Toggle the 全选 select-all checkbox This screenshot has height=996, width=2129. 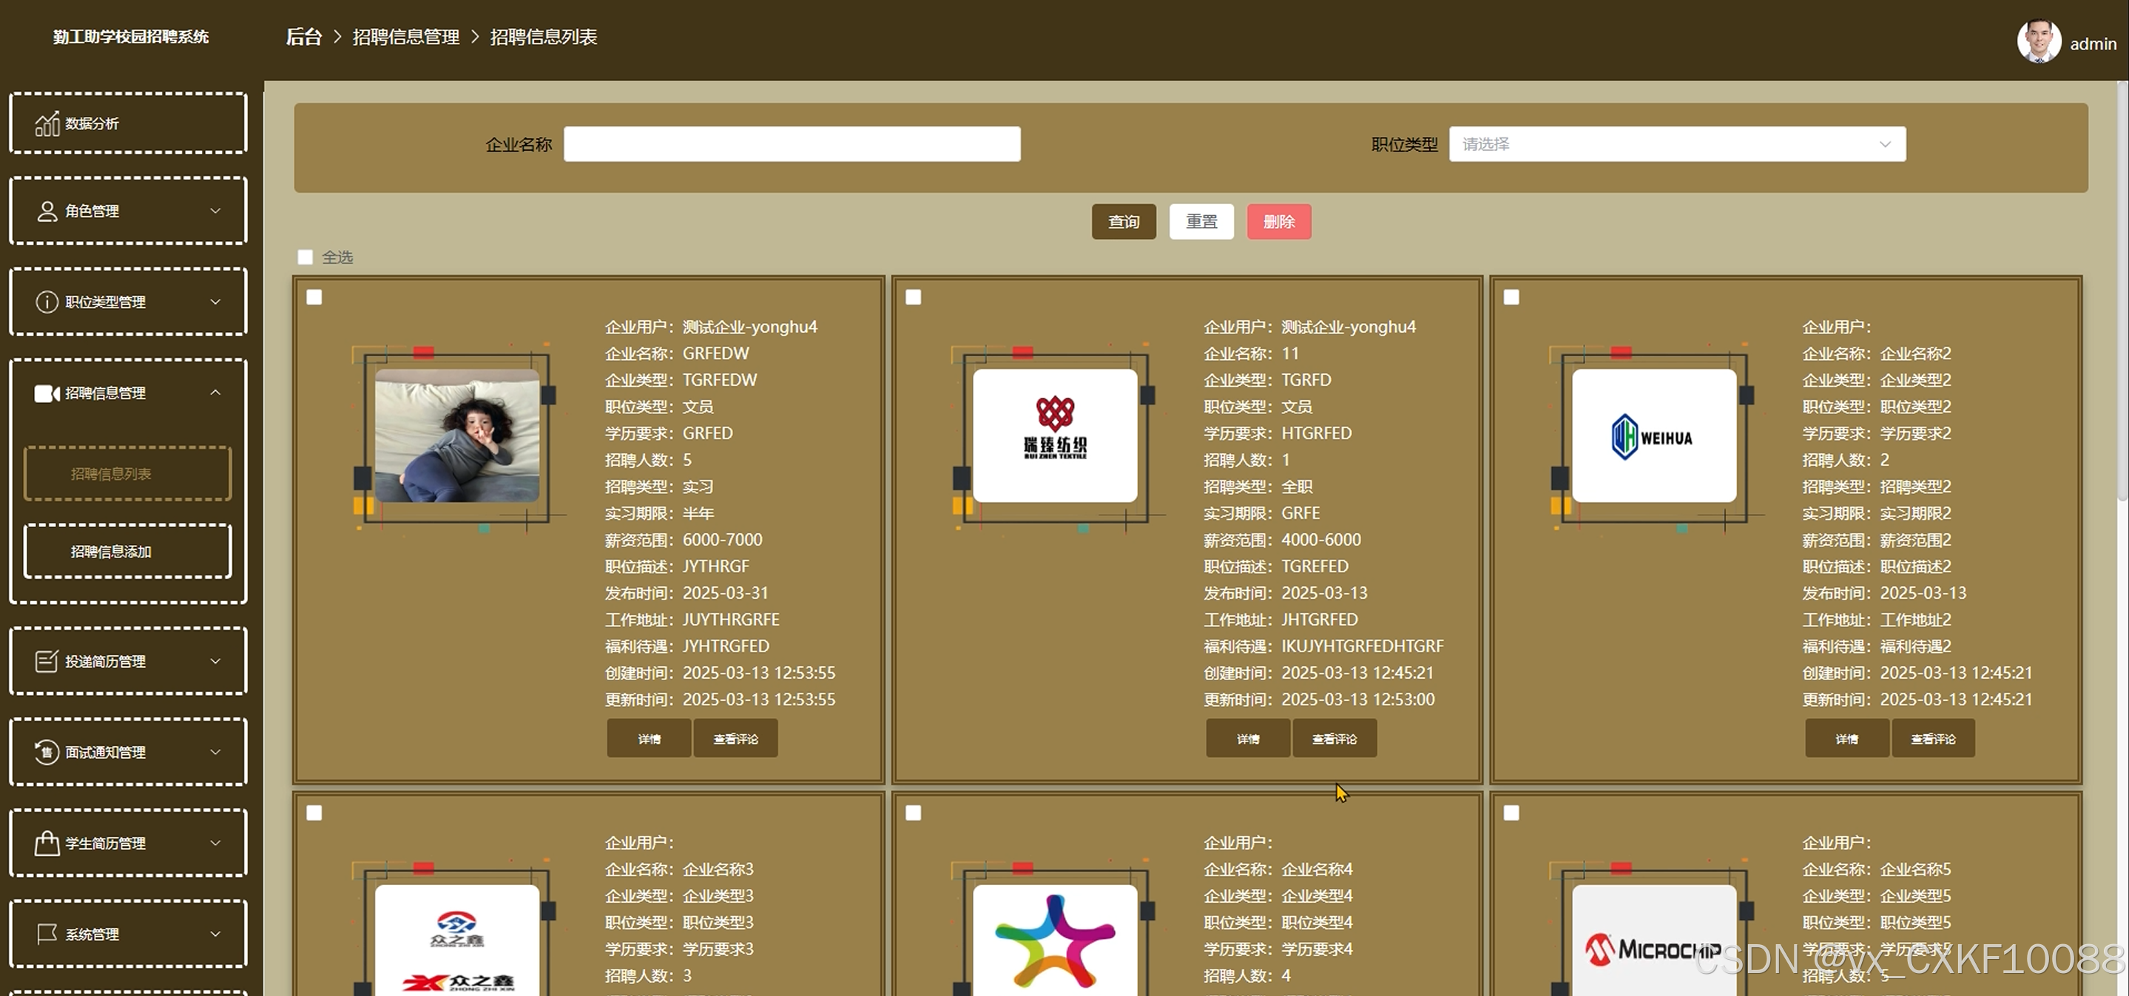pos(306,257)
